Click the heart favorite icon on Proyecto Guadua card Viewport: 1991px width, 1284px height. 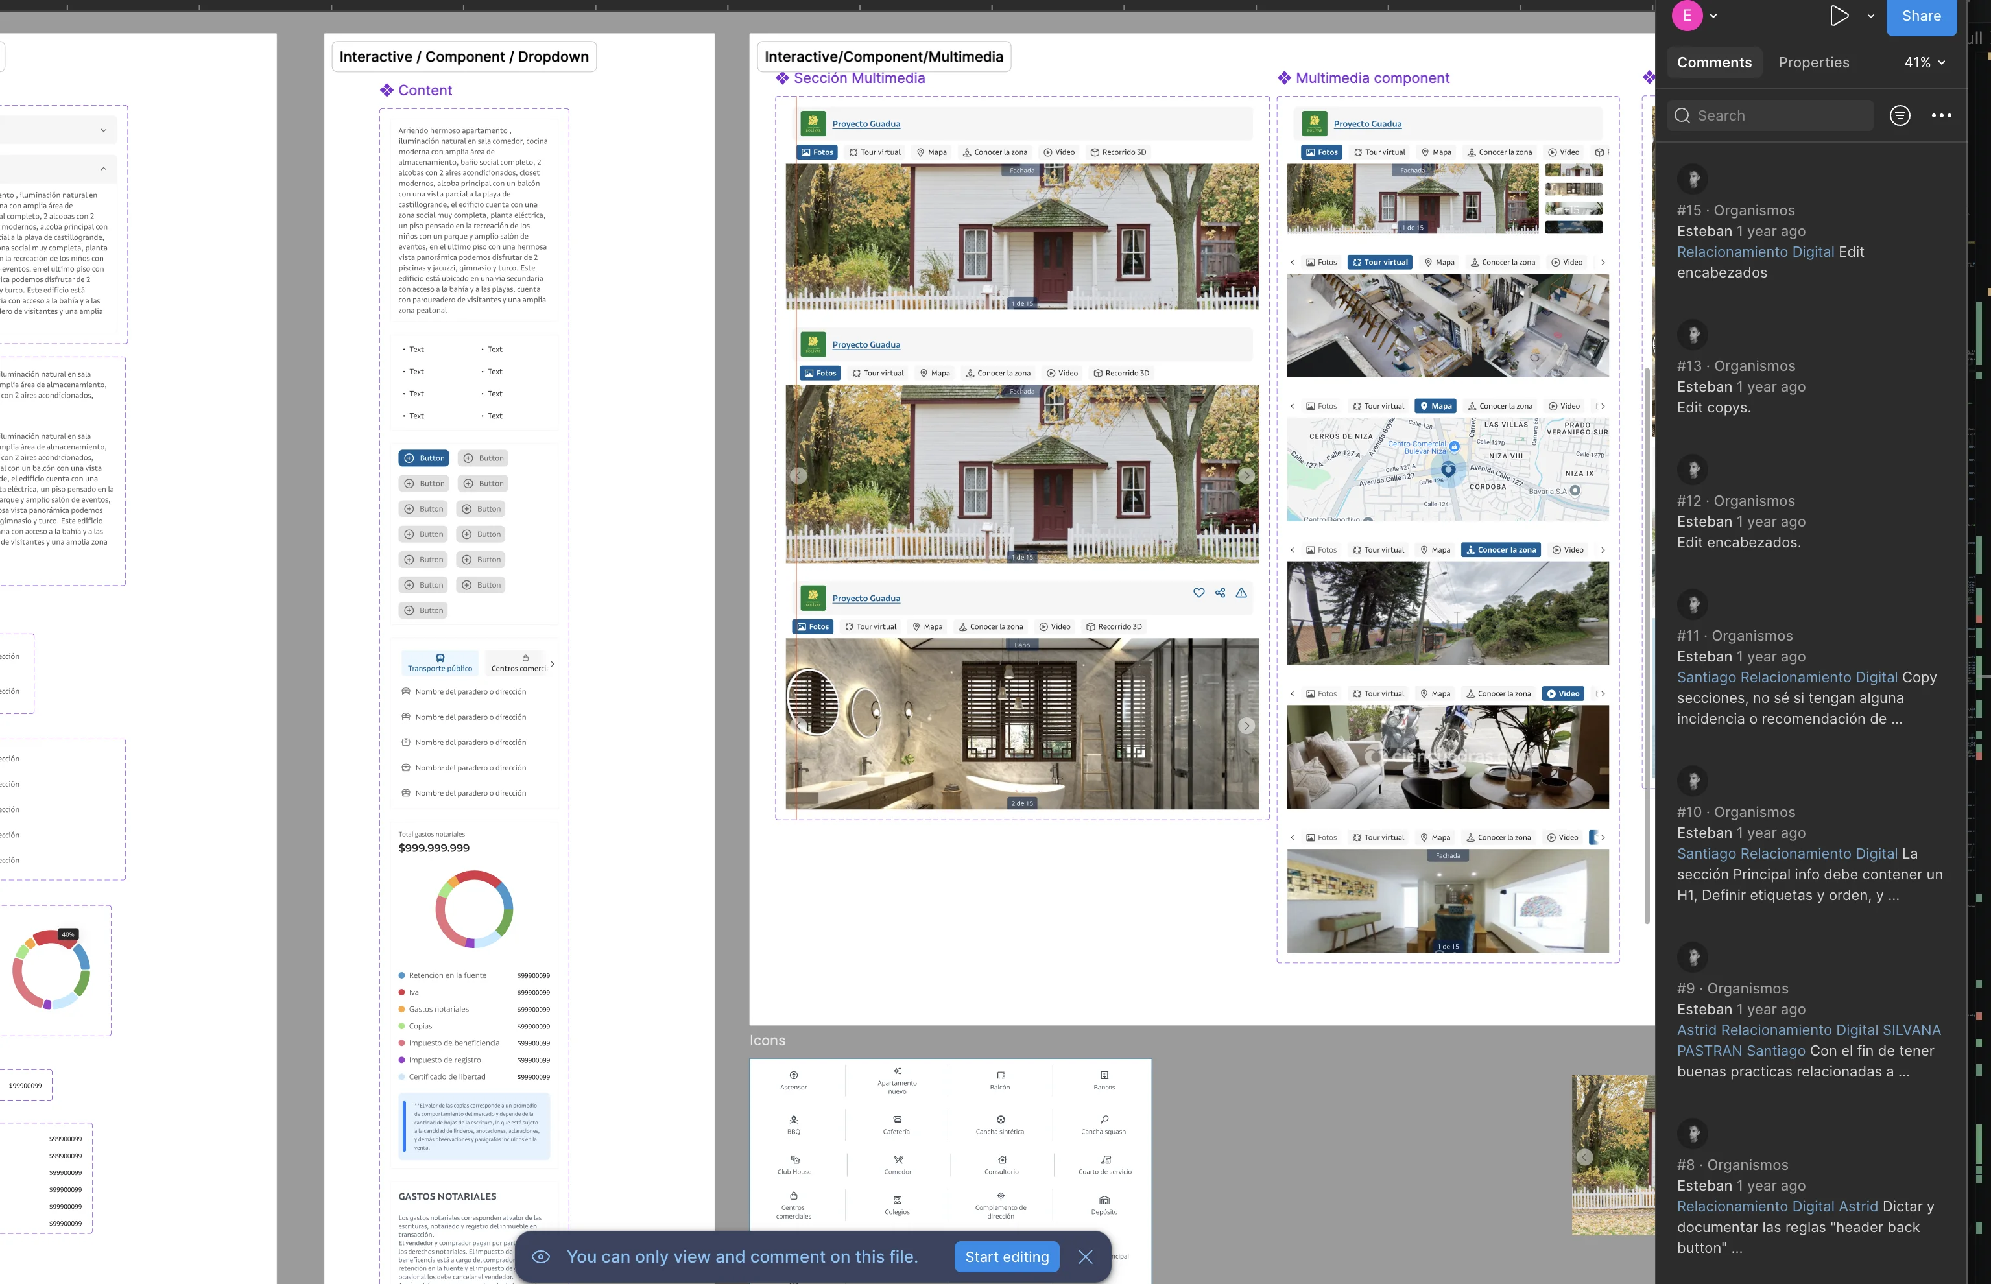pyautogui.click(x=1198, y=593)
